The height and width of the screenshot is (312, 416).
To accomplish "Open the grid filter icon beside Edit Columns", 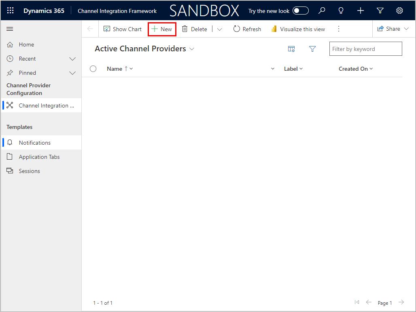I will point(312,48).
